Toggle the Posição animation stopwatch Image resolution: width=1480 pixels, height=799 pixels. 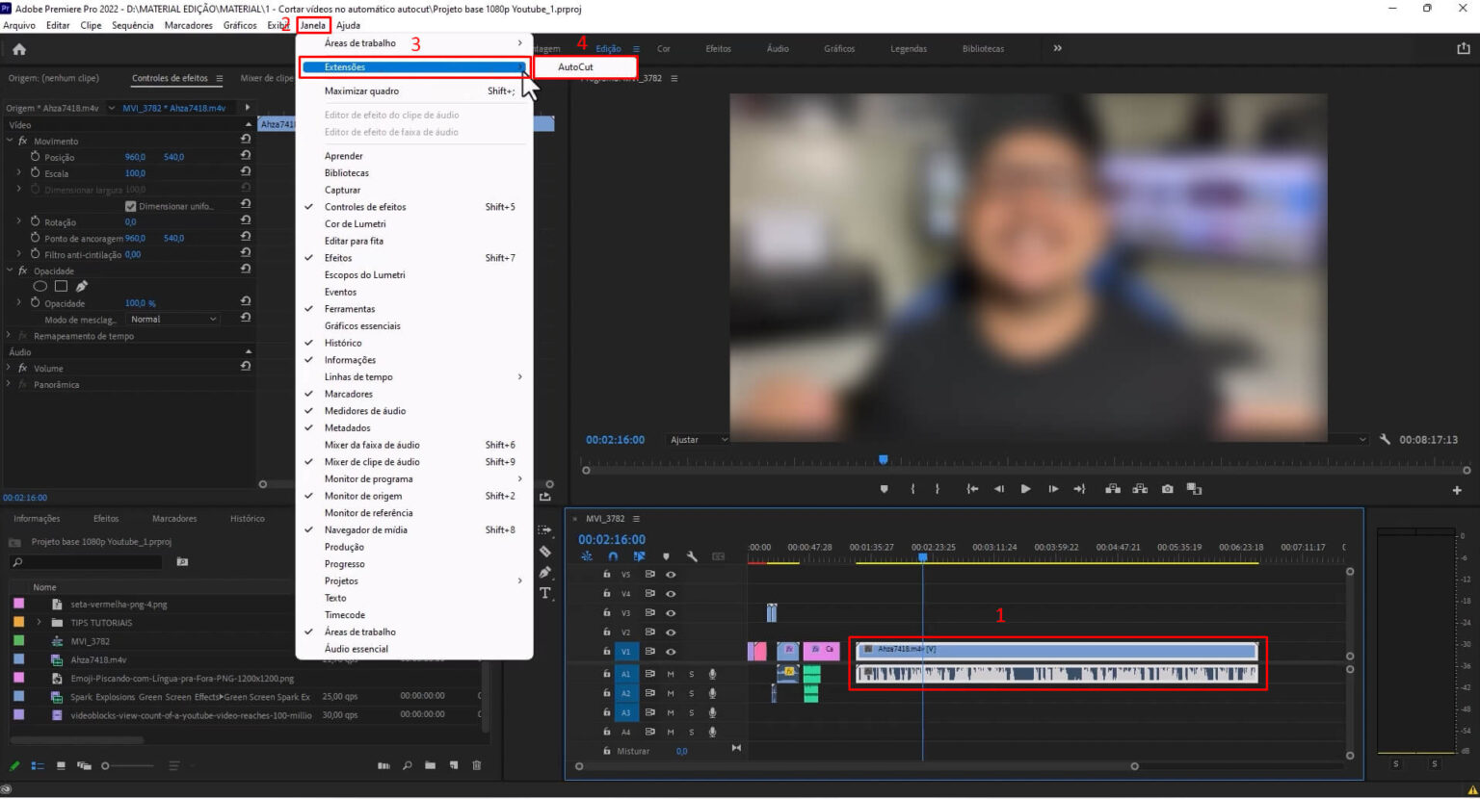(x=36, y=157)
